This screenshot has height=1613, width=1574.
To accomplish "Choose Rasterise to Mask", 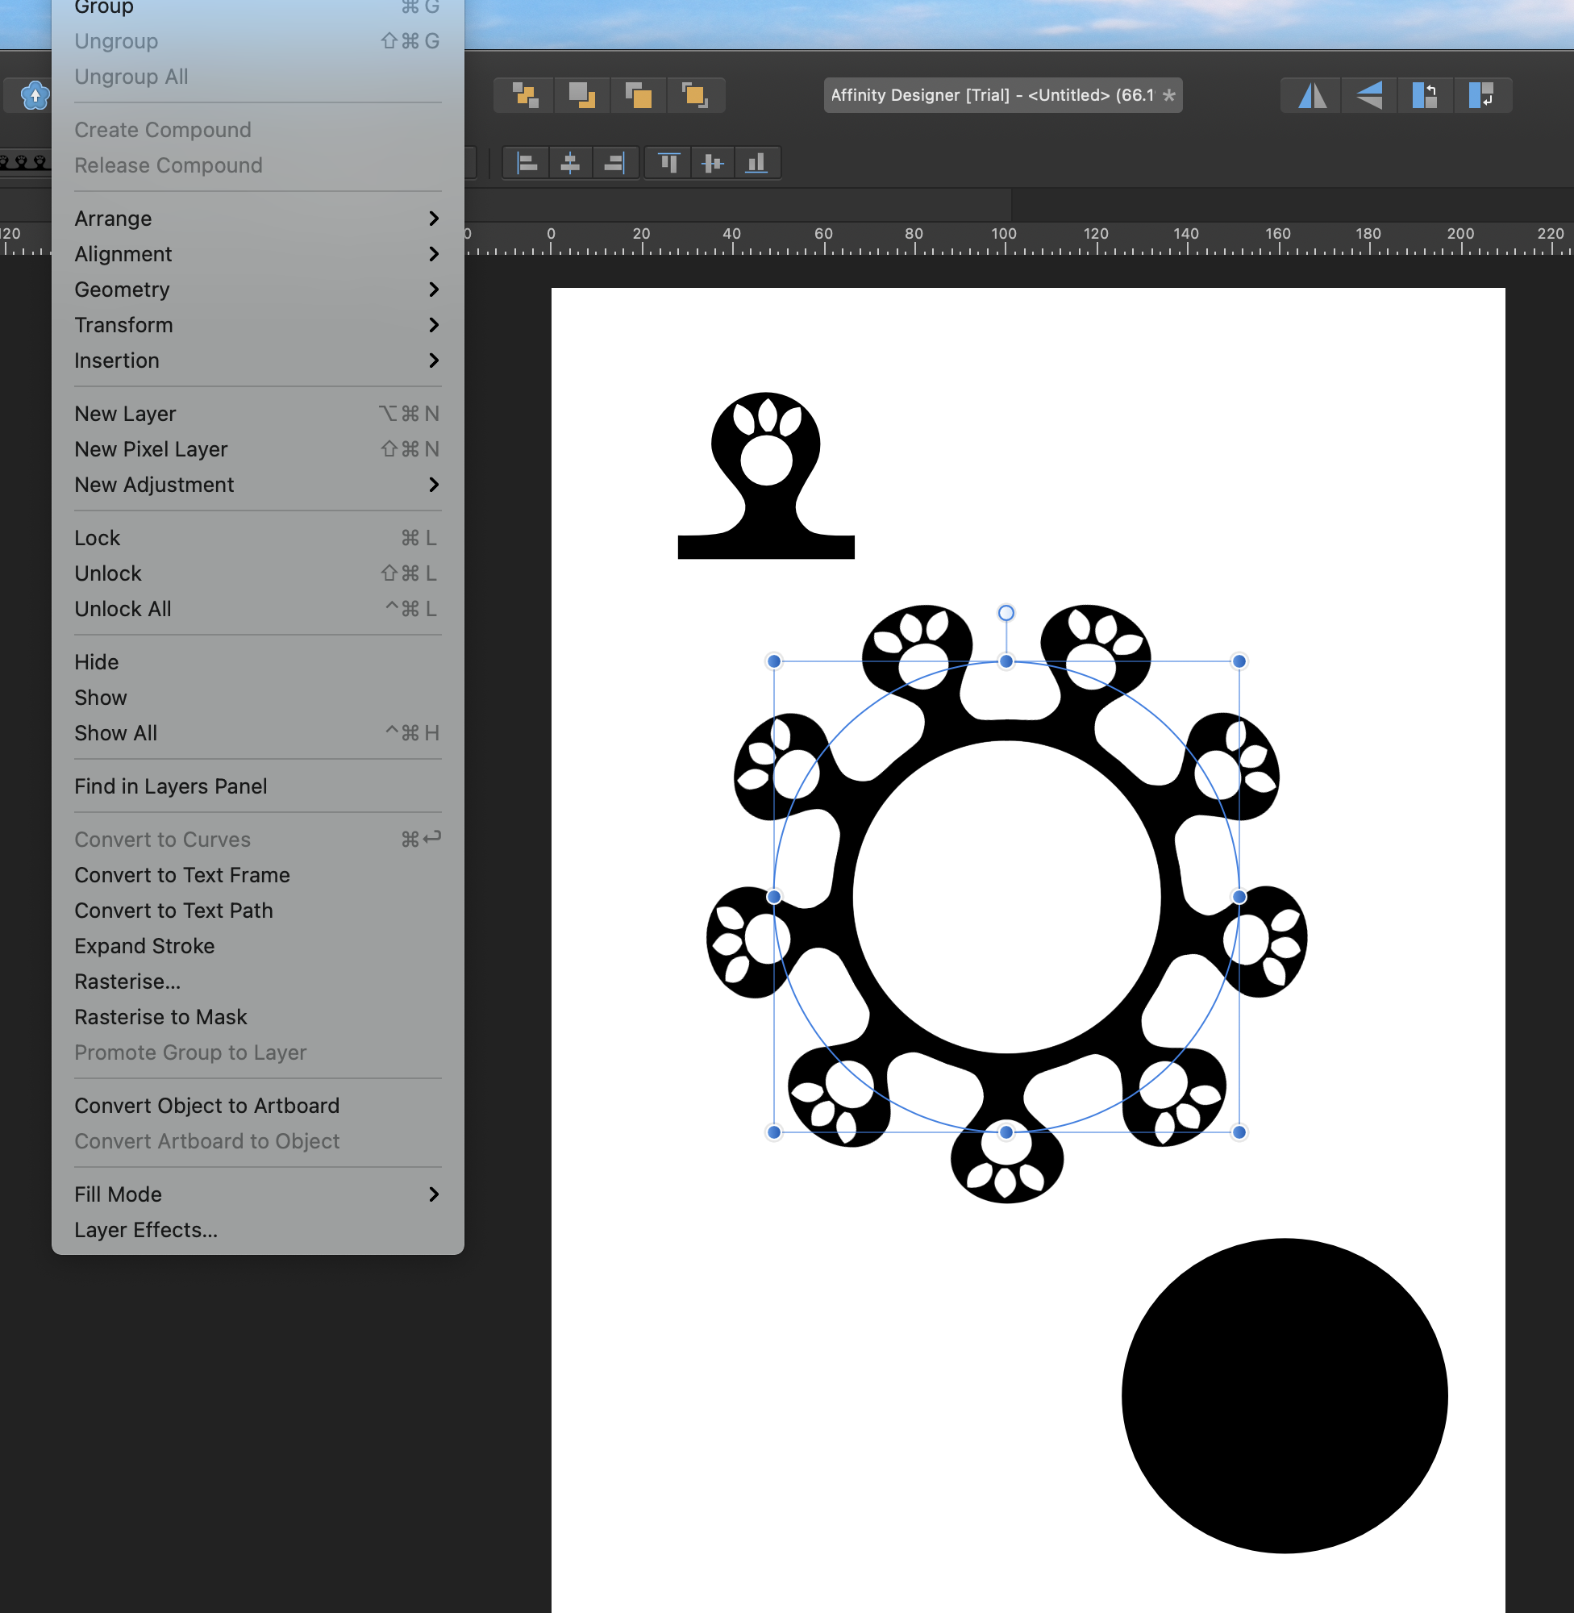I will coord(257,1017).
